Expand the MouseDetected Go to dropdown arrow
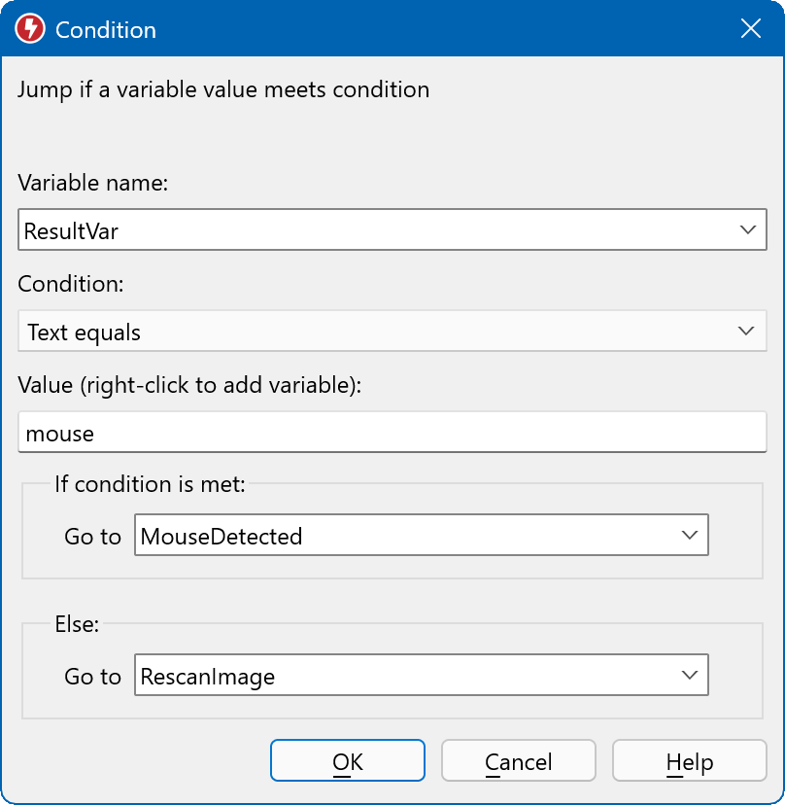Viewport: 785px width, 805px height. tap(689, 536)
